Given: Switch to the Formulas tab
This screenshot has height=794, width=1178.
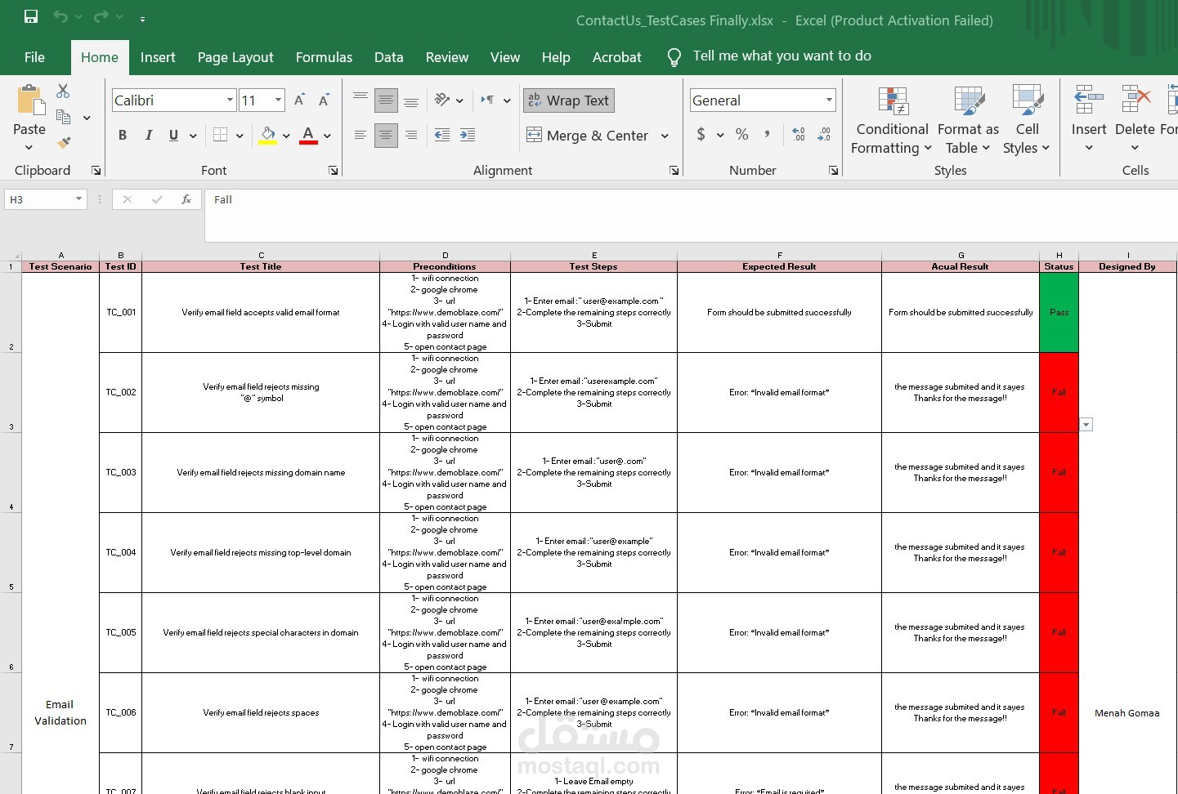Looking at the screenshot, I should pyautogui.click(x=324, y=57).
